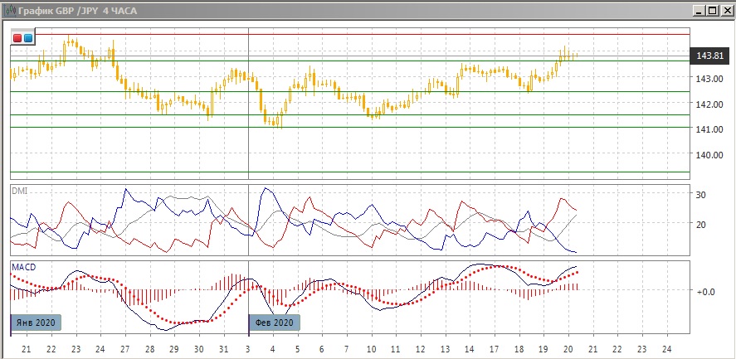Click the candlestick chart icon in title bar
Screen dimensions: 736x359
[9, 10]
